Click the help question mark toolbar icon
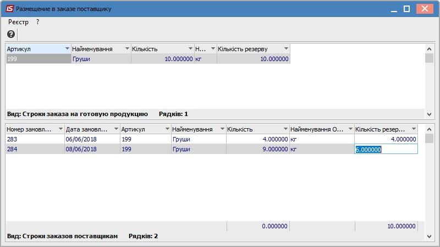The height and width of the screenshot is (247, 440). click(11, 34)
